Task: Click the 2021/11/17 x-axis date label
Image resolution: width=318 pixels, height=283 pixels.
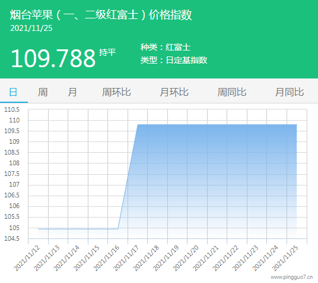Action: pyautogui.click(x=126, y=258)
